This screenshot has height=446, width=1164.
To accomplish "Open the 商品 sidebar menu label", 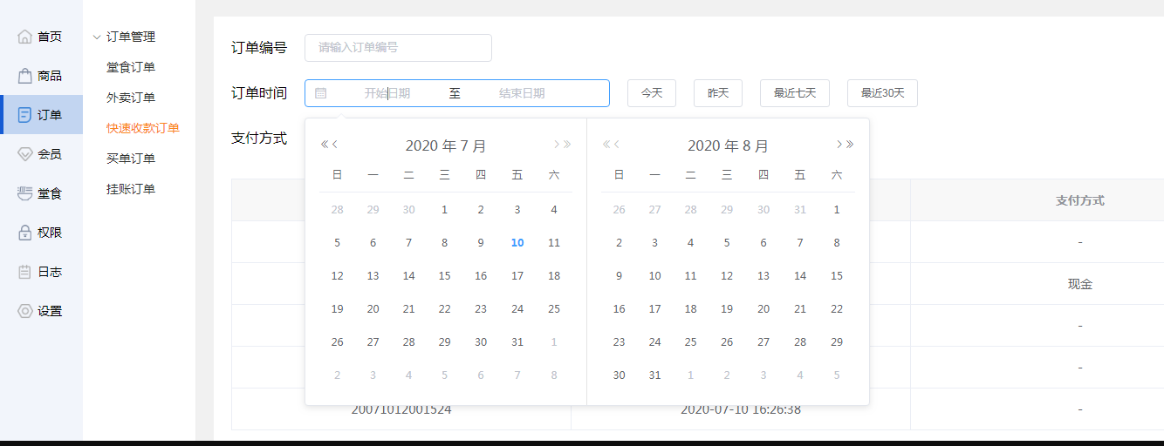I will pos(50,76).
